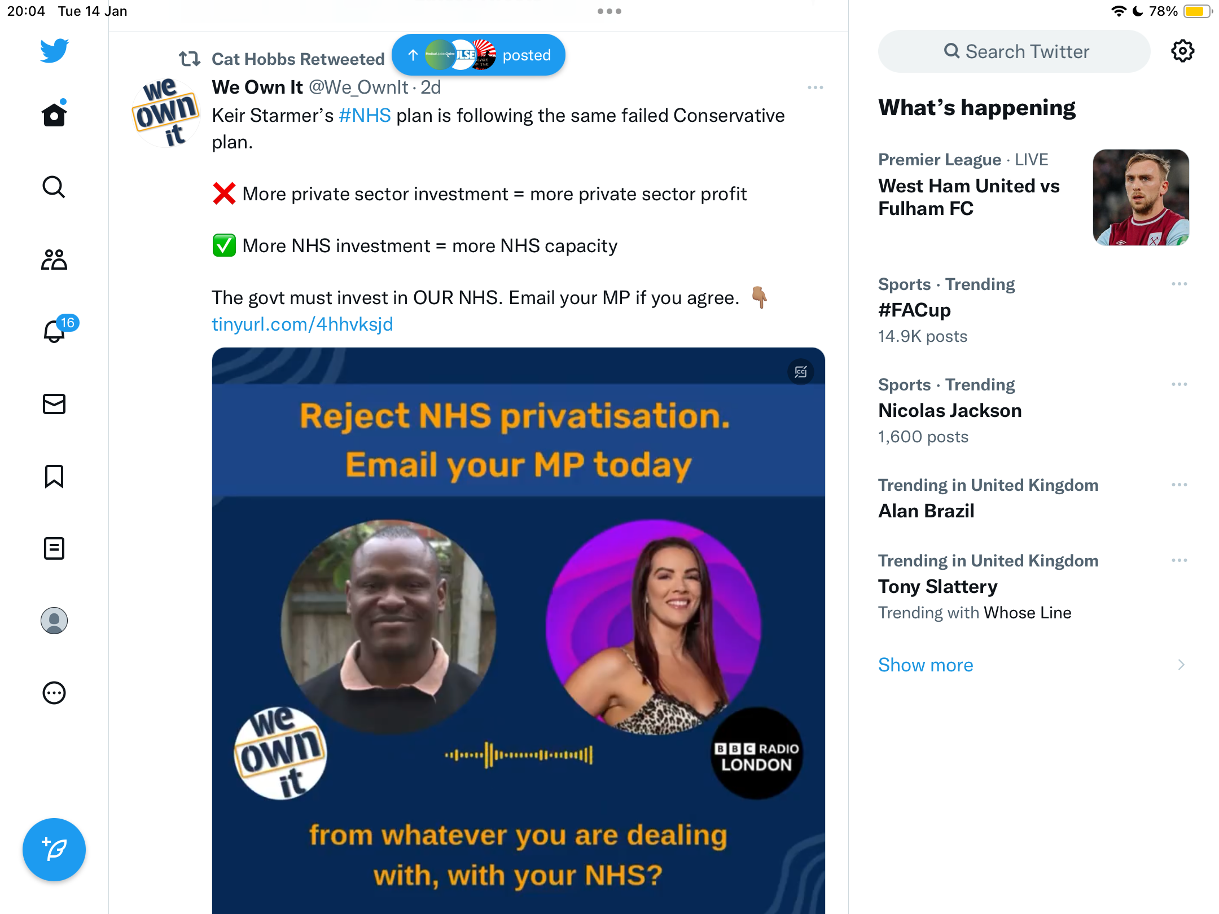Compose a new tweet

(x=54, y=850)
